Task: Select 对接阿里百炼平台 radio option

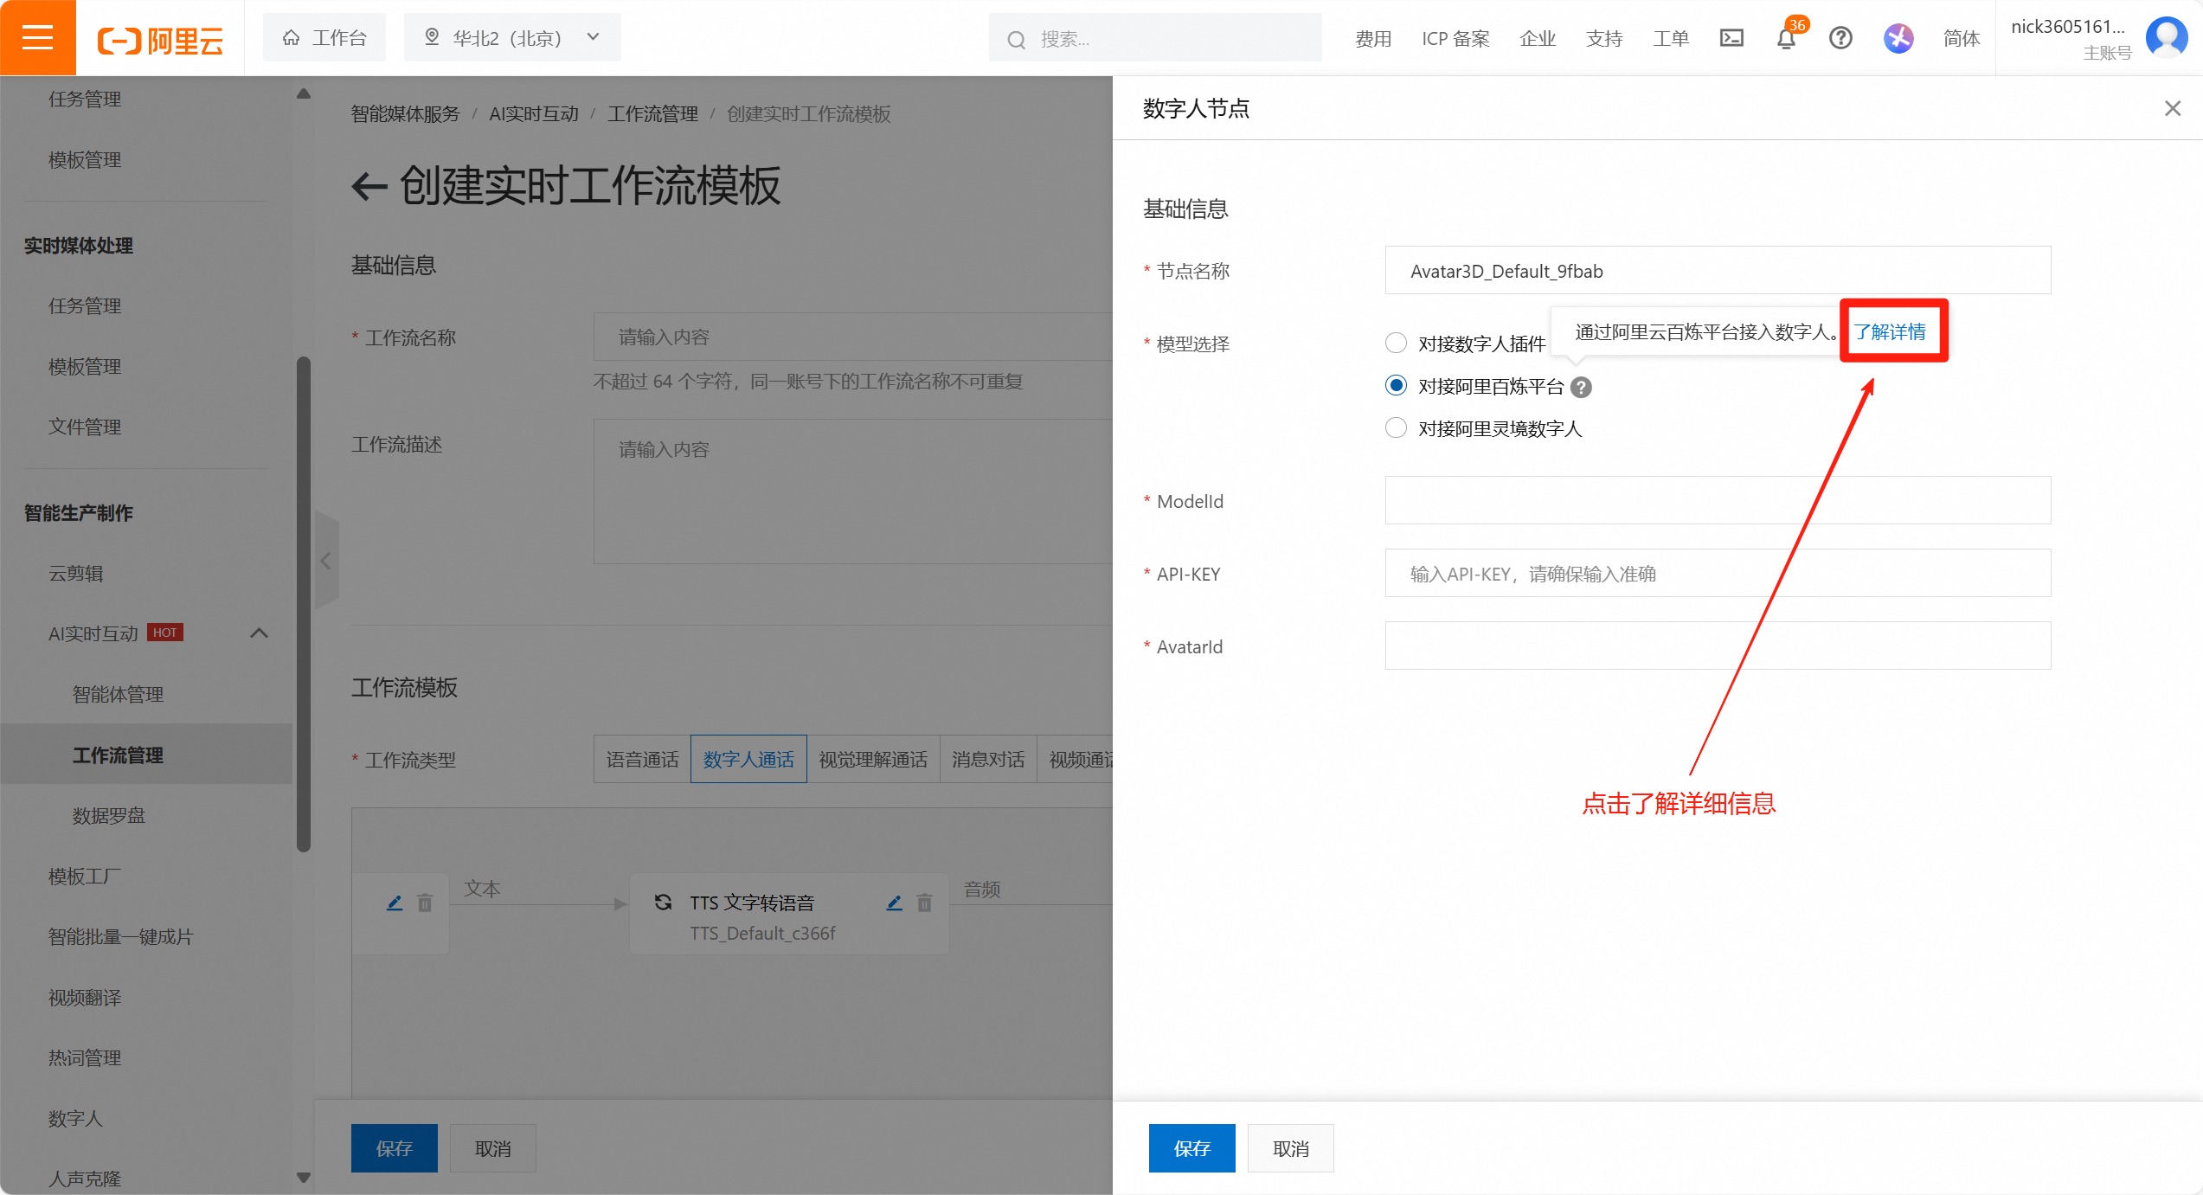Action: tap(1396, 386)
